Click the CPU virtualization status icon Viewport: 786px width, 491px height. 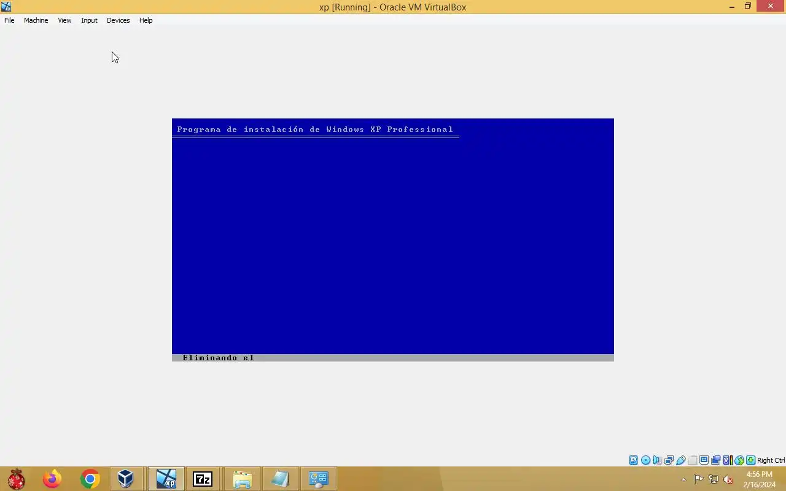point(727,460)
